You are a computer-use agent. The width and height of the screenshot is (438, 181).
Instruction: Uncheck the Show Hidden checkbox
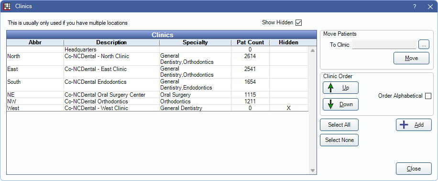click(x=298, y=22)
